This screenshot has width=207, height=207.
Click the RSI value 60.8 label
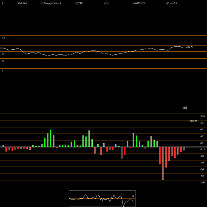click(189, 47)
